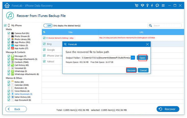Click the search magnifier icon
The image size is (187, 118).
click(x=151, y=25)
